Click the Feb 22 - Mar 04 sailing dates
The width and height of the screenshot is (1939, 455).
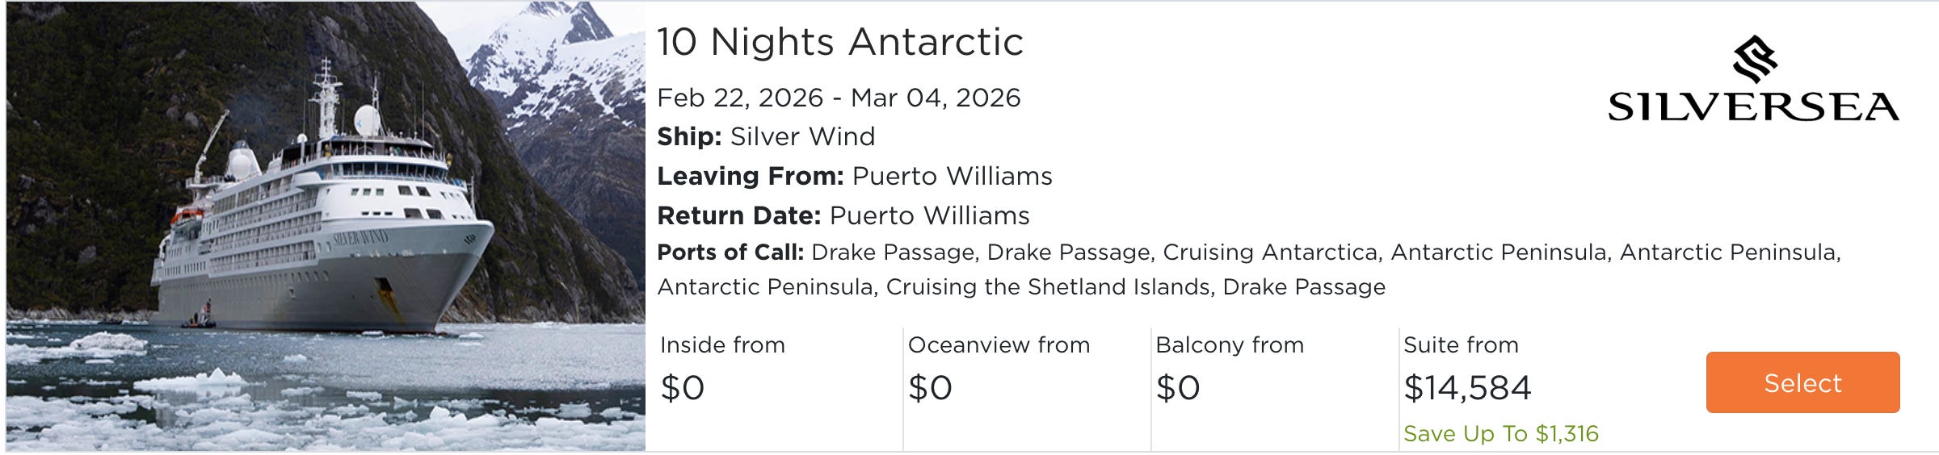pos(839,98)
